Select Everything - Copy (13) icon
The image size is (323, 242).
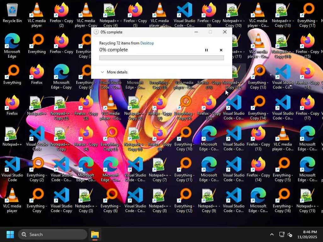point(258,77)
